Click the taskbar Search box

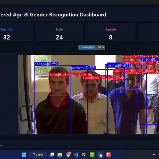tap(38, 155)
